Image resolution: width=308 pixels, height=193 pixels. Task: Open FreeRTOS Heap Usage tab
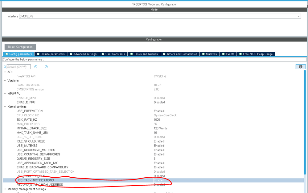[256, 54]
